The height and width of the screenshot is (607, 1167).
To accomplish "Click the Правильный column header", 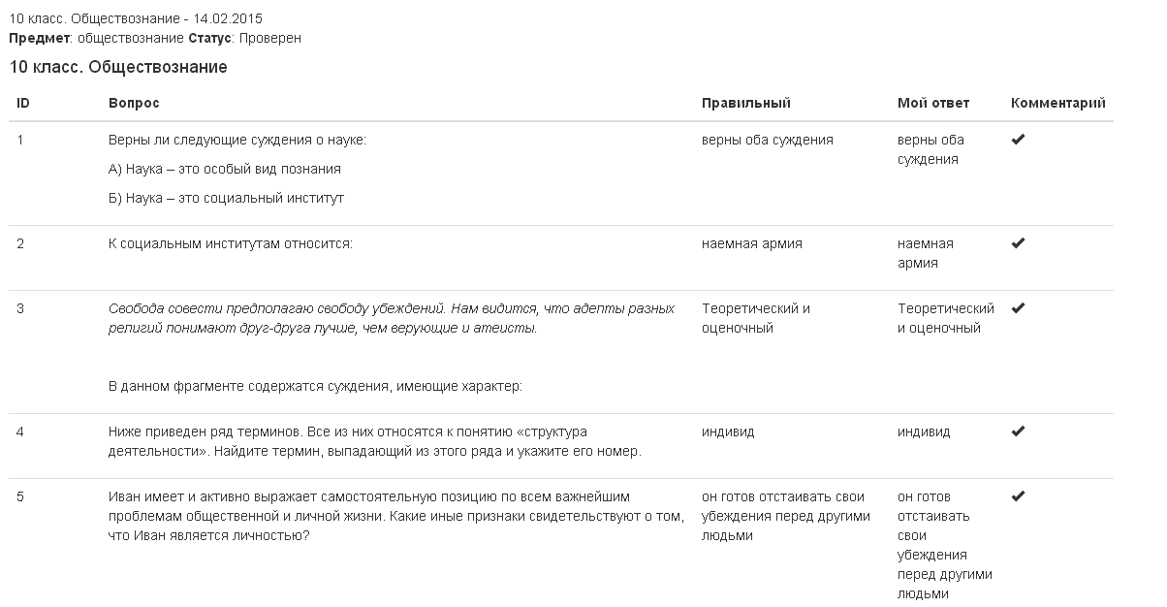I will [745, 103].
